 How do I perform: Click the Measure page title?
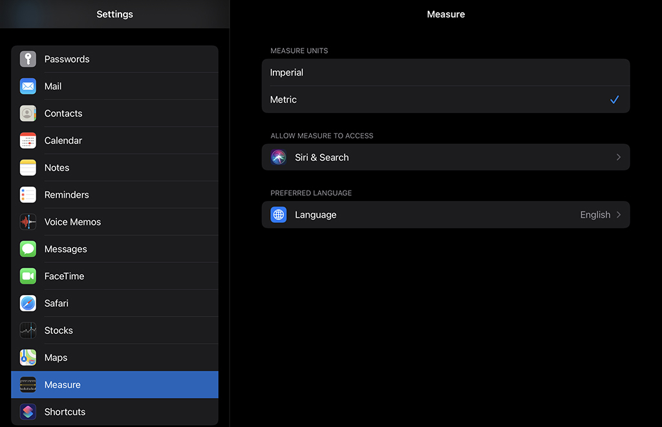(x=446, y=14)
